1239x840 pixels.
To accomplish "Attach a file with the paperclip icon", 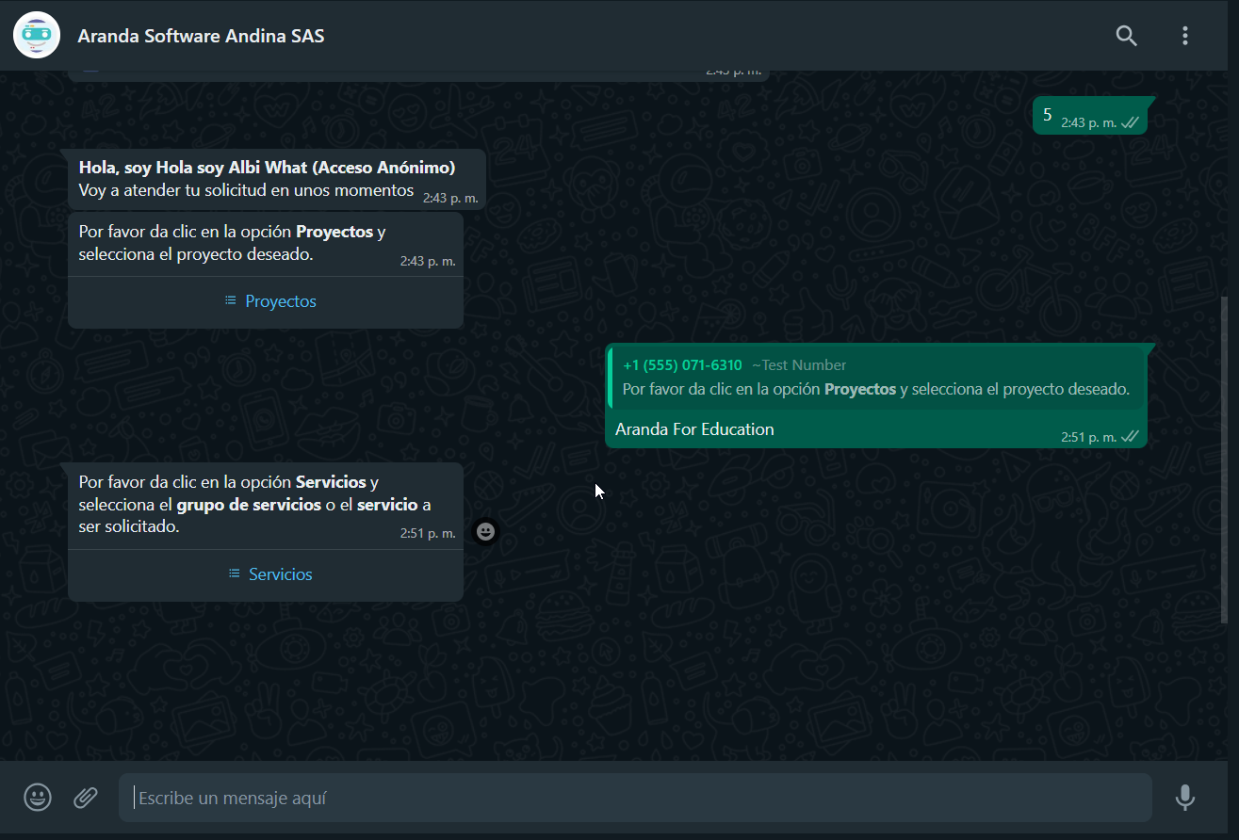I will 86,798.
